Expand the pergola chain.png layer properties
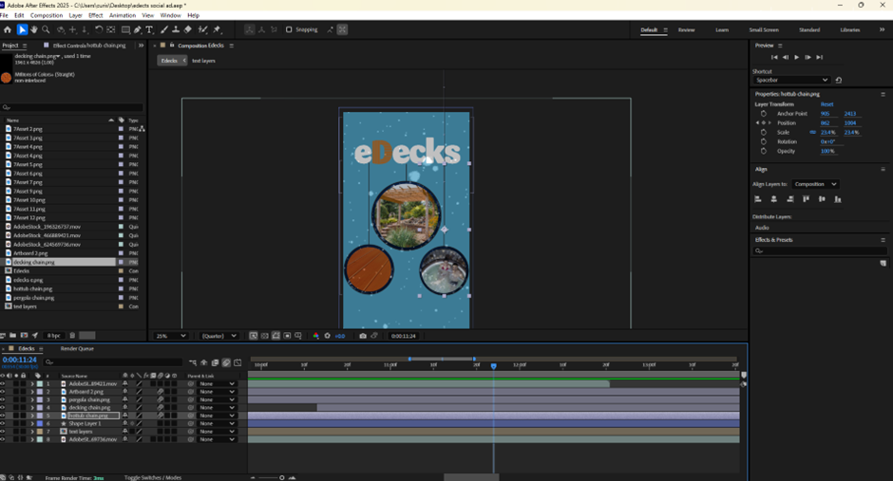The width and height of the screenshot is (893, 481). pyautogui.click(x=32, y=399)
